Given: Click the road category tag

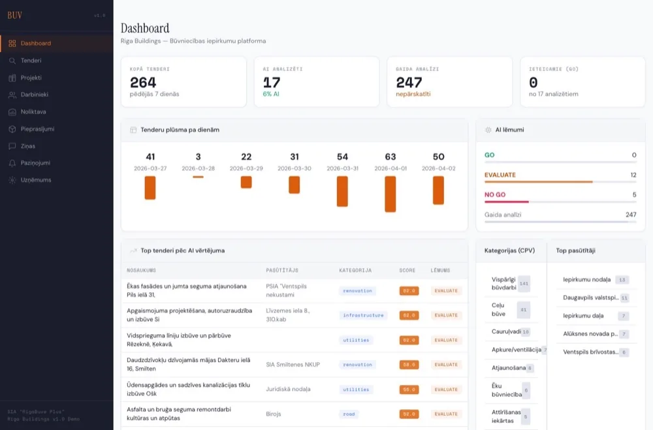Looking at the screenshot, I should 349,414.
